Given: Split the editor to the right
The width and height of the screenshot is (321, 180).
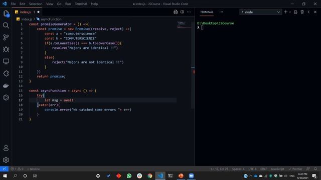Looking at the screenshot, I should coord(182,12).
